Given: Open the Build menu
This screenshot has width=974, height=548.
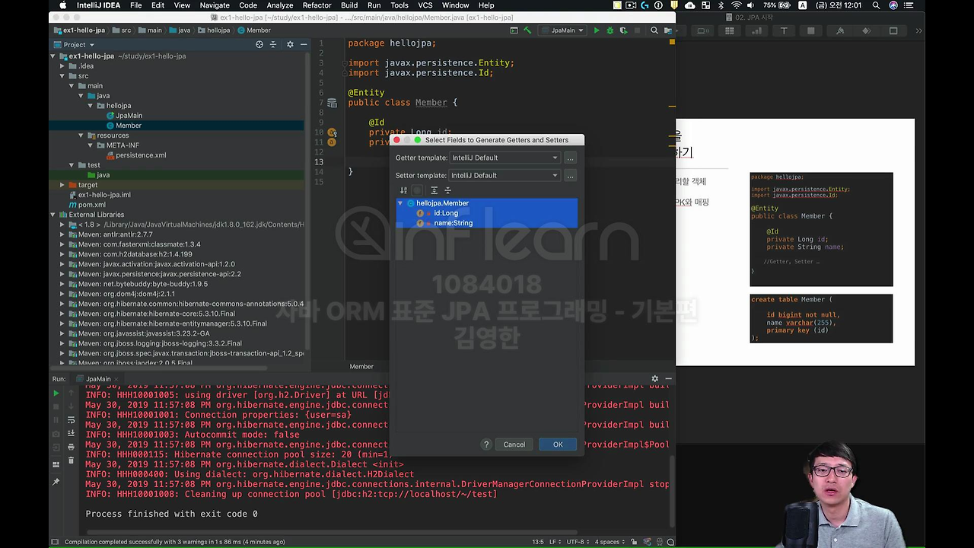Looking at the screenshot, I should tap(349, 5).
